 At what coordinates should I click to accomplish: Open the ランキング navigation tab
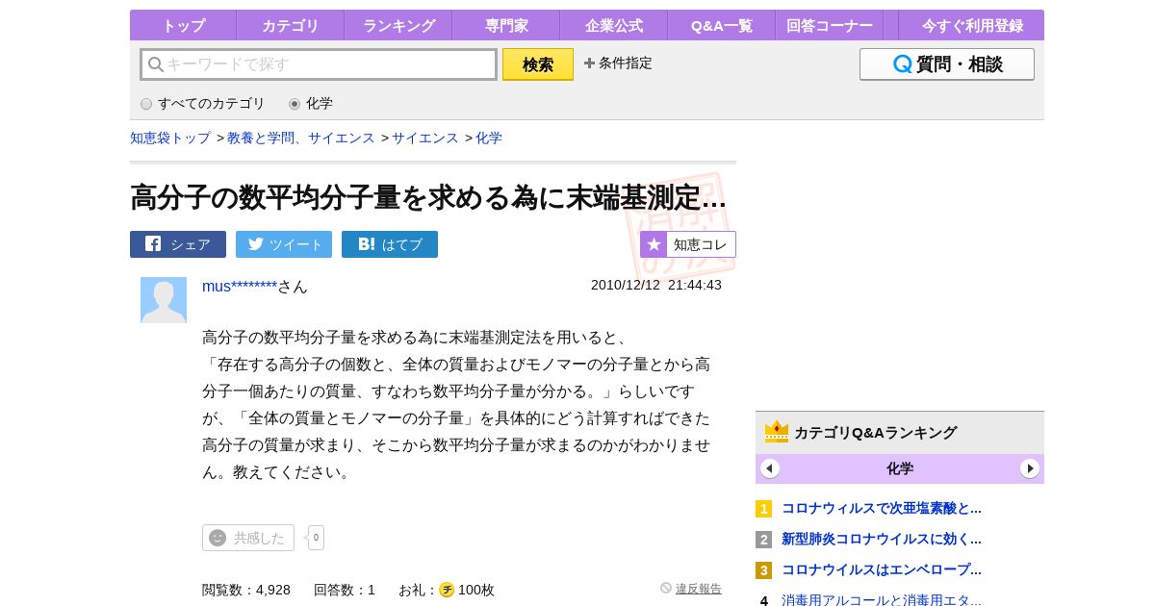tap(398, 26)
